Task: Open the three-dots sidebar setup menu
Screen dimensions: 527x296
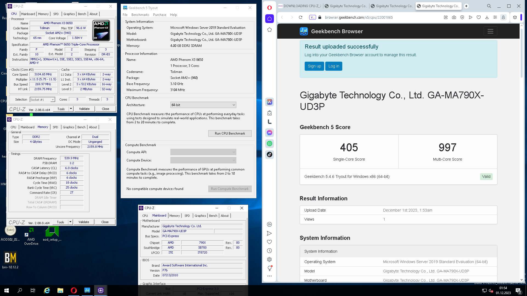Action: point(269,276)
